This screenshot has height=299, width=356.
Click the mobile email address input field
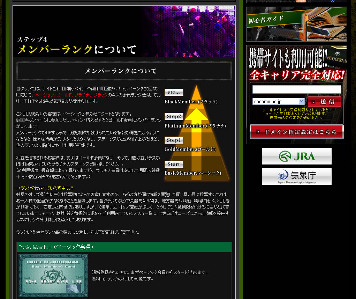click(296, 89)
